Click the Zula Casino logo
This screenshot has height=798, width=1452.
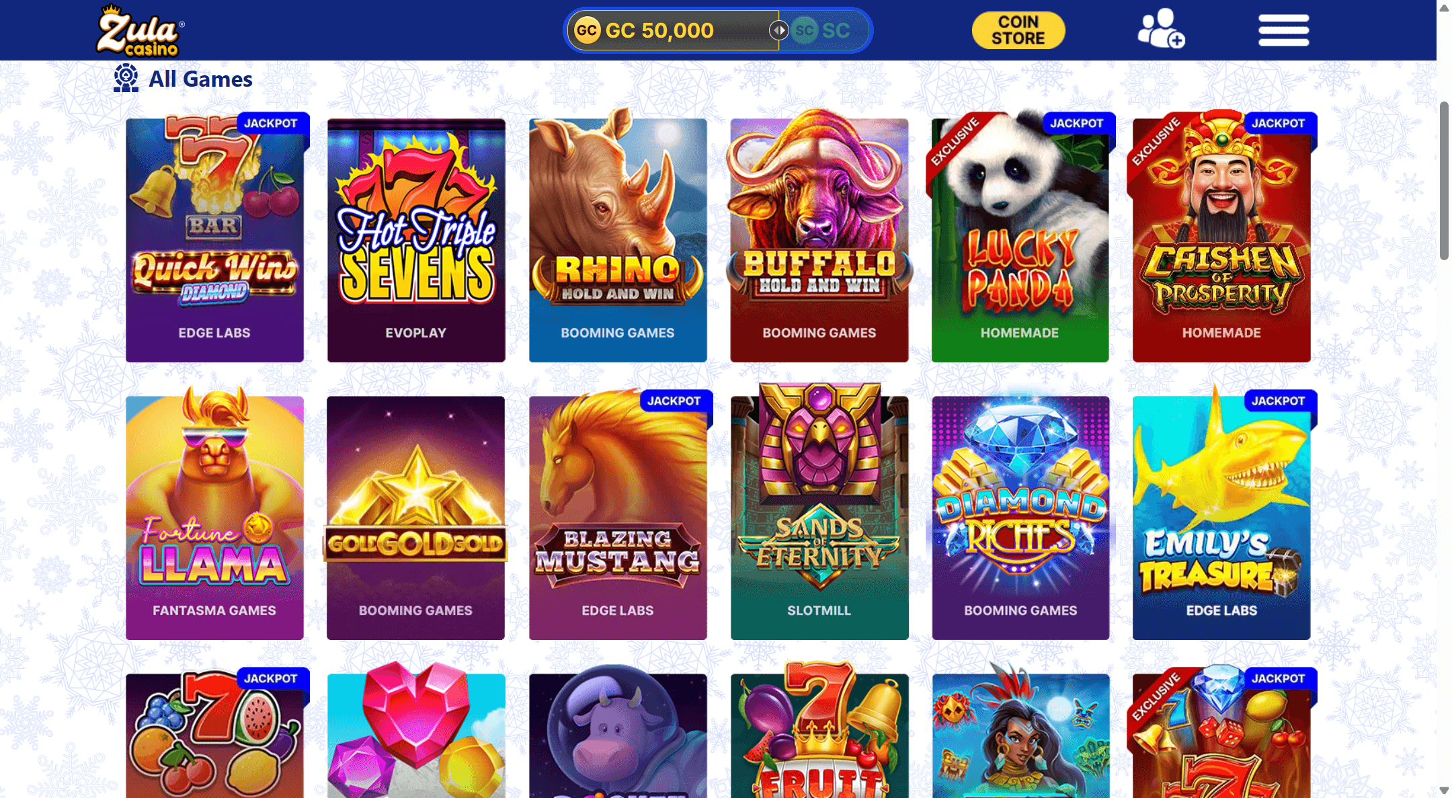coord(140,30)
